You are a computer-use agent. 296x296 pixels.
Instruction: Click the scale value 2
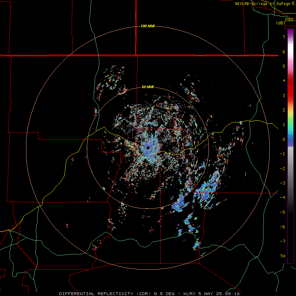click(284, 110)
